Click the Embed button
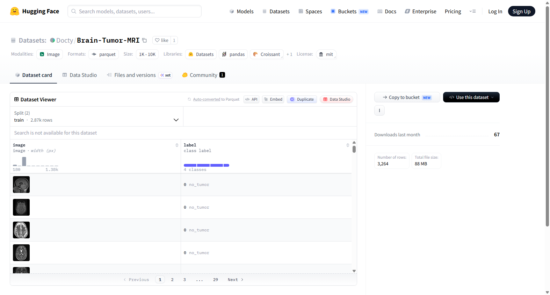The height and width of the screenshot is (295, 550). coord(273,99)
